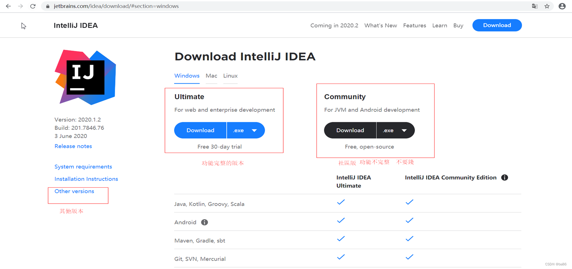Download the Ultimate edition
Screen dimensions: 572x269
pyautogui.click(x=200, y=130)
